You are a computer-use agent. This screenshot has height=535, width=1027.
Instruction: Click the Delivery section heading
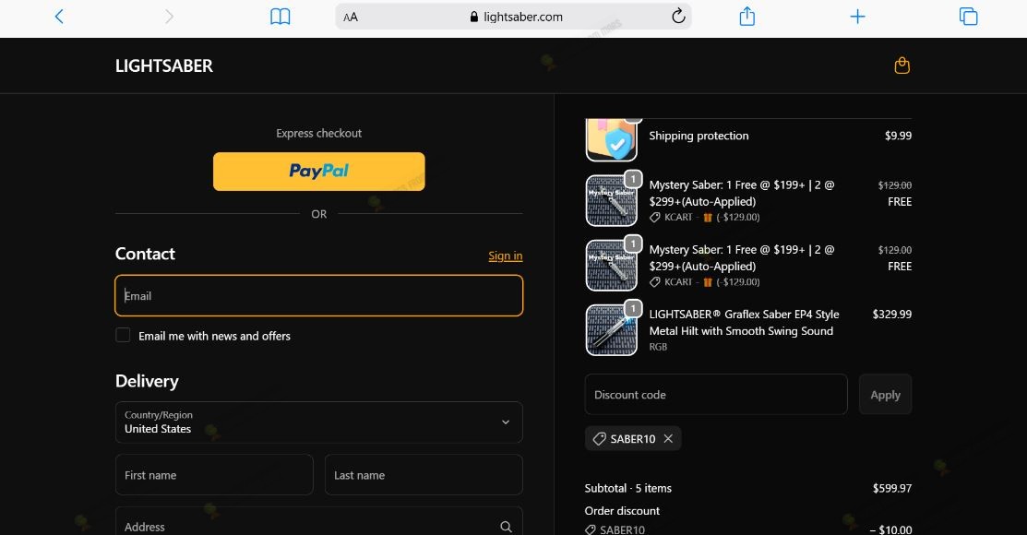point(147,381)
